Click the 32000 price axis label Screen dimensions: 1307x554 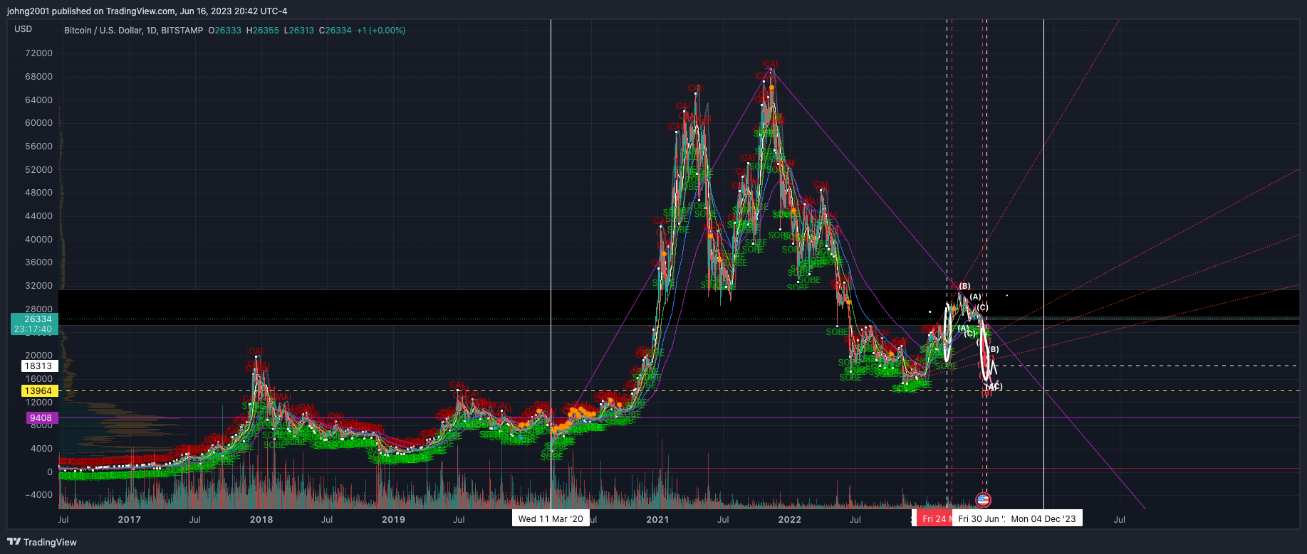[38, 286]
